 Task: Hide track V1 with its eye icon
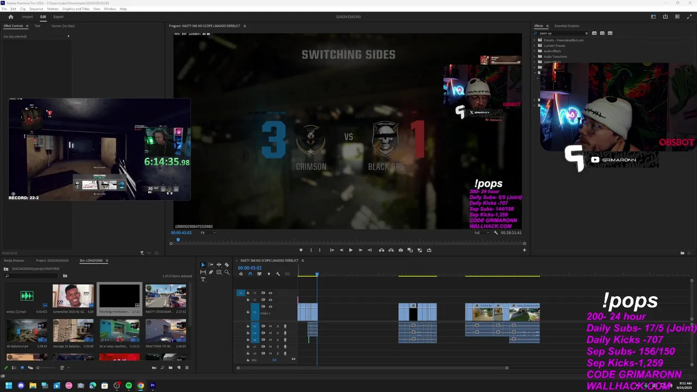[x=270, y=307]
